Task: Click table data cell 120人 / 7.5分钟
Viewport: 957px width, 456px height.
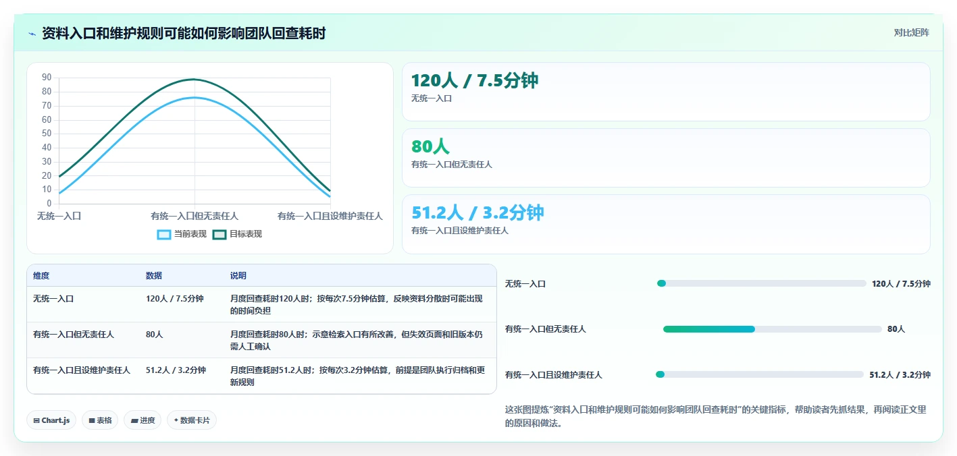Action: (175, 298)
